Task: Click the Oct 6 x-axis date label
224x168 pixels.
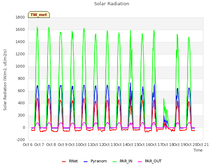Action: [28, 145]
